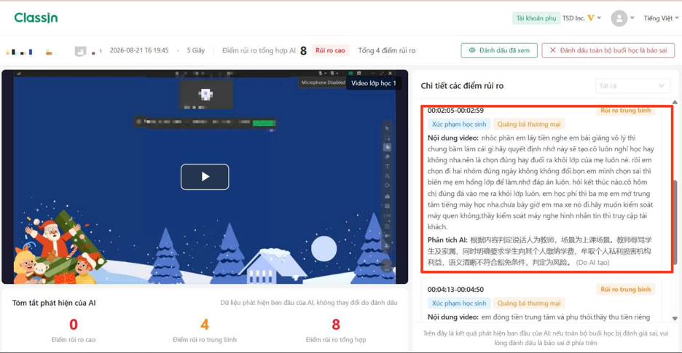This screenshot has height=353, width=682.
Task: Click the cloud icon in video toolbar
Action: click(388, 196)
